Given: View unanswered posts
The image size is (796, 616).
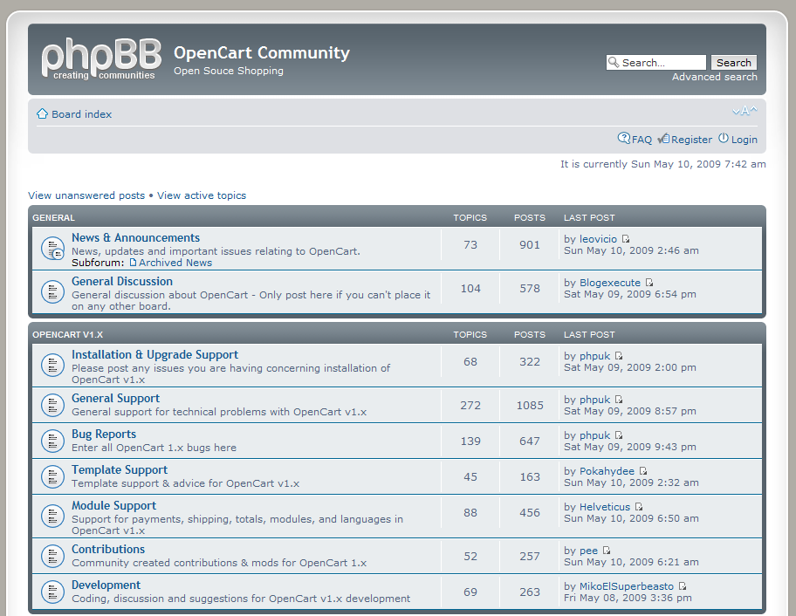Looking at the screenshot, I should point(86,195).
